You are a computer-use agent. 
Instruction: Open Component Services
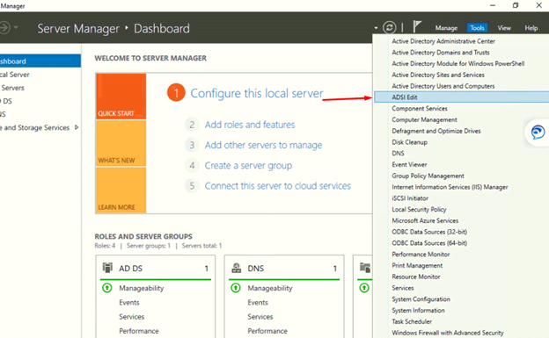[x=420, y=108]
